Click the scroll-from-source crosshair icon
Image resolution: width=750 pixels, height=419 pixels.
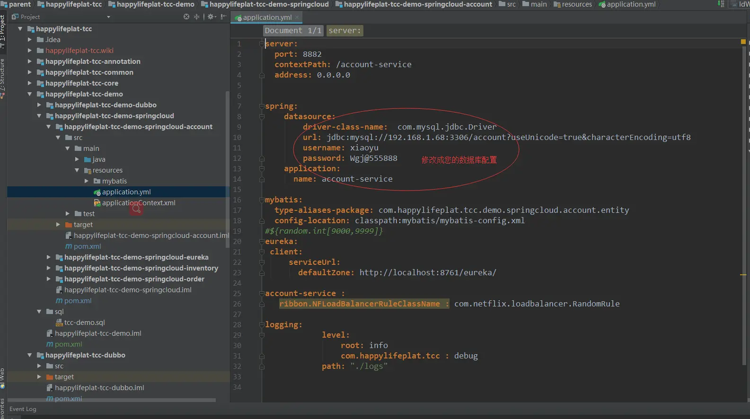coord(186,17)
